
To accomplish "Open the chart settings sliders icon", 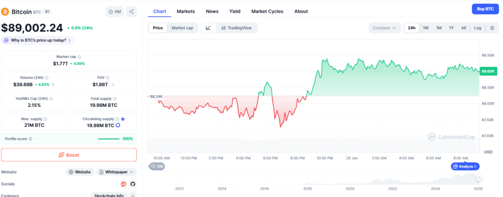I will pyautogui.click(x=492, y=28).
